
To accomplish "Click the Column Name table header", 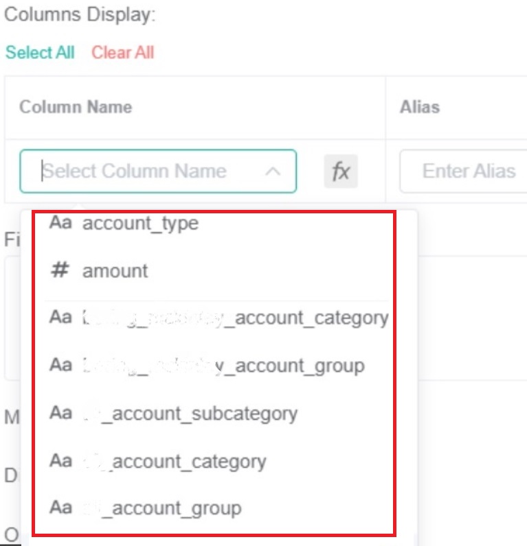I will [x=76, y=107].
